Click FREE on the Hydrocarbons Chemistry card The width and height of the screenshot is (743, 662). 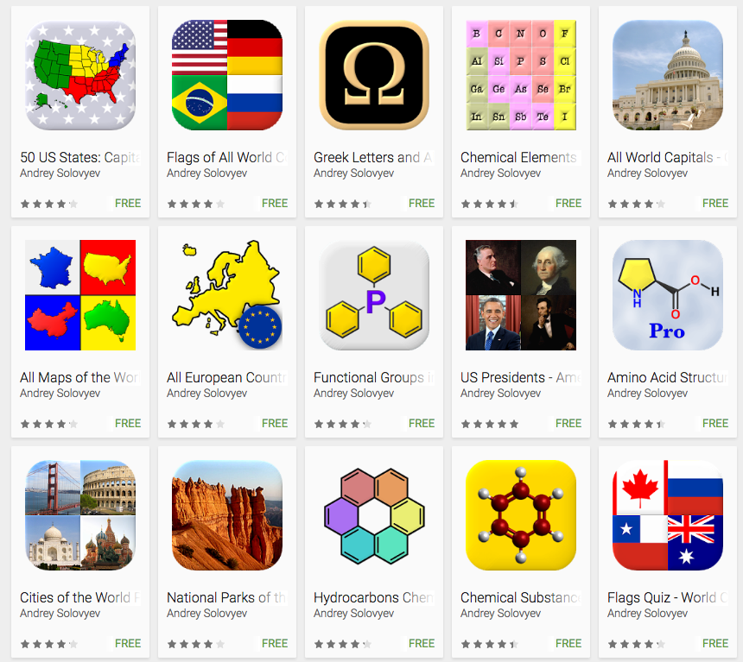coord(422,644)
